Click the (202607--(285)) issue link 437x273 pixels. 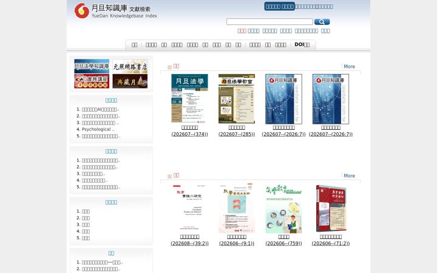click(x=237, y=134)
